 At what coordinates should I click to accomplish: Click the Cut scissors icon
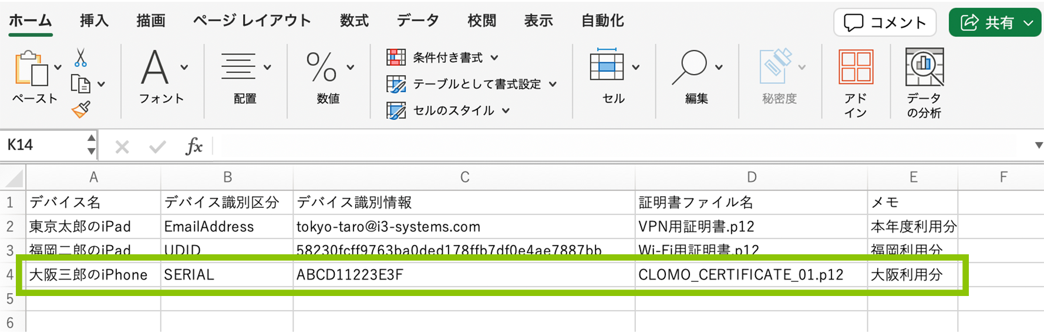(x=80, y=58)
